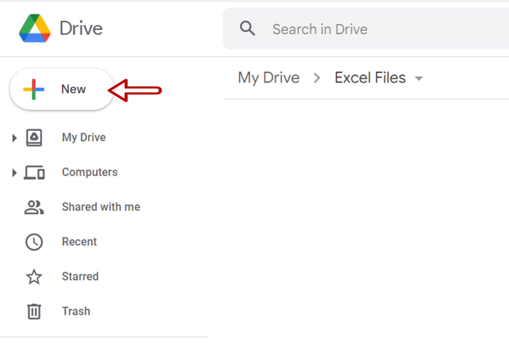Expand the My Drive tree arrow
The image size is (509, 345).
(14, 138)
